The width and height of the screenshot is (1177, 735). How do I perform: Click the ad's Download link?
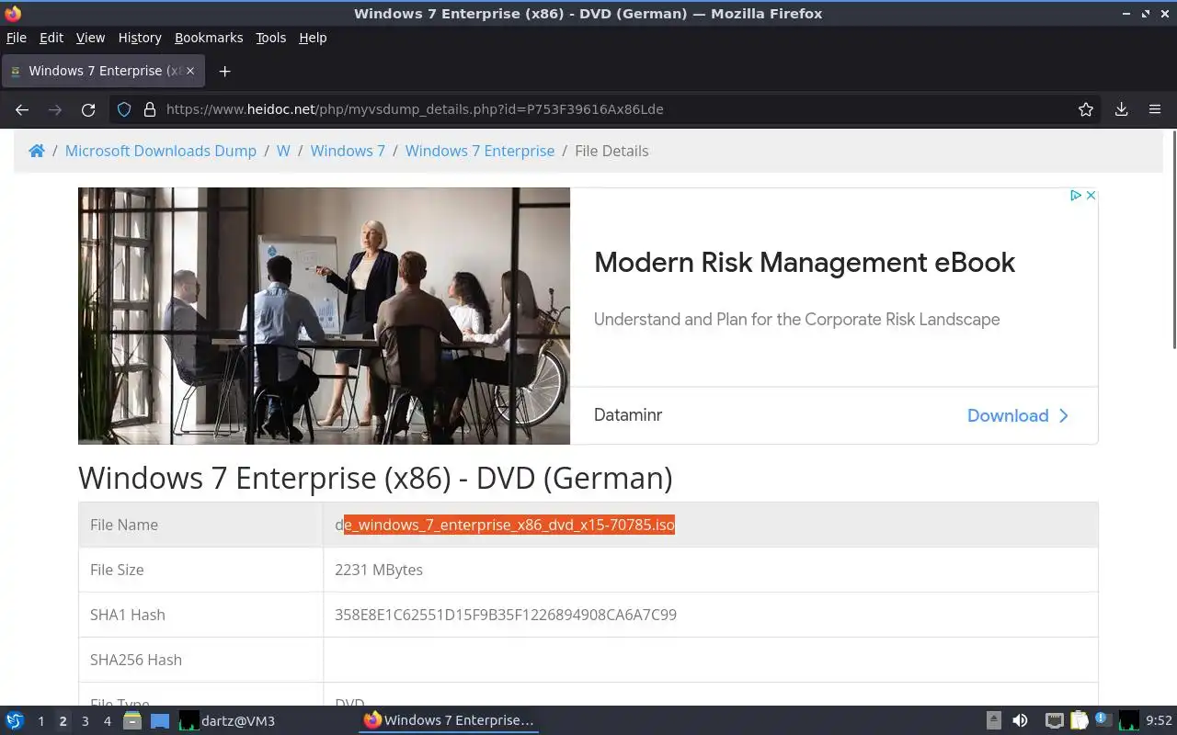click(1018, 415)
